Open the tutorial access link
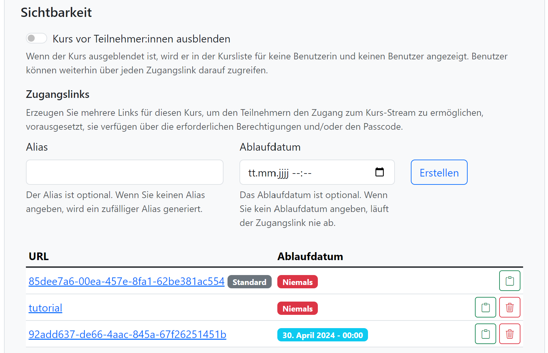Screen dimensions: 548x353 pyautogui.click(x=46, y=308)
